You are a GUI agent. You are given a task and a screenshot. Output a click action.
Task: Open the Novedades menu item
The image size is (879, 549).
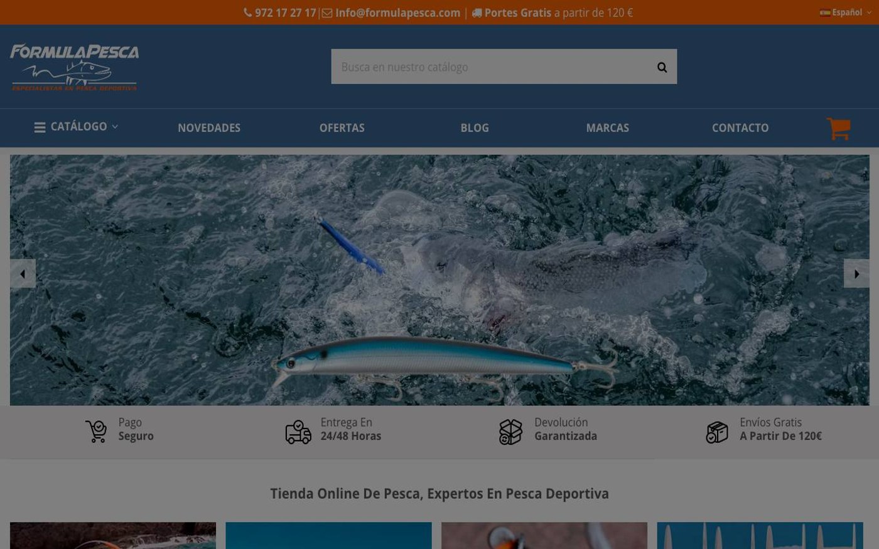click(209, 128)
